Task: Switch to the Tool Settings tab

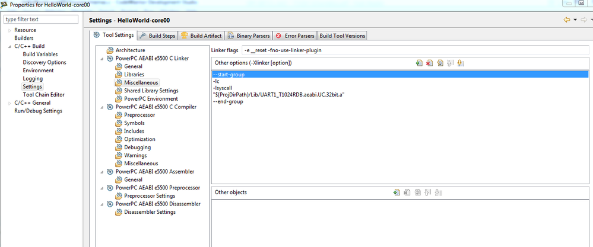Action: click(114, 35)
